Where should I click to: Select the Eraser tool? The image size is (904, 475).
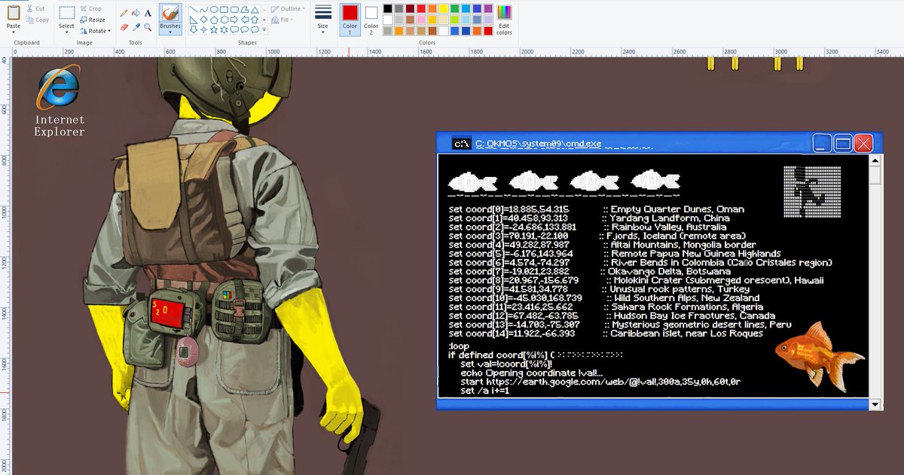124,27
